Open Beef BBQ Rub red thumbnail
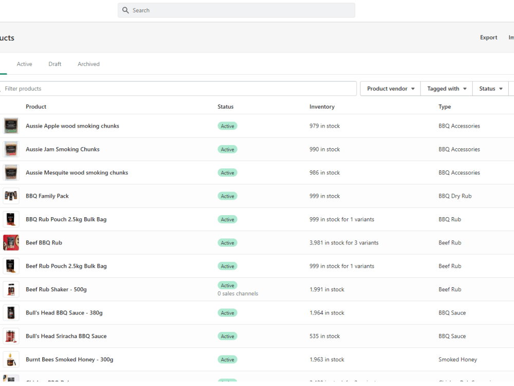Image resolution: width=514 pixels, height=386 pixels. tap(11, 242)
